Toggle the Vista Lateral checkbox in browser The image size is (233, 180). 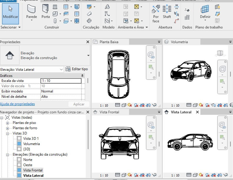pyautogui.click(x=19, y=175)
